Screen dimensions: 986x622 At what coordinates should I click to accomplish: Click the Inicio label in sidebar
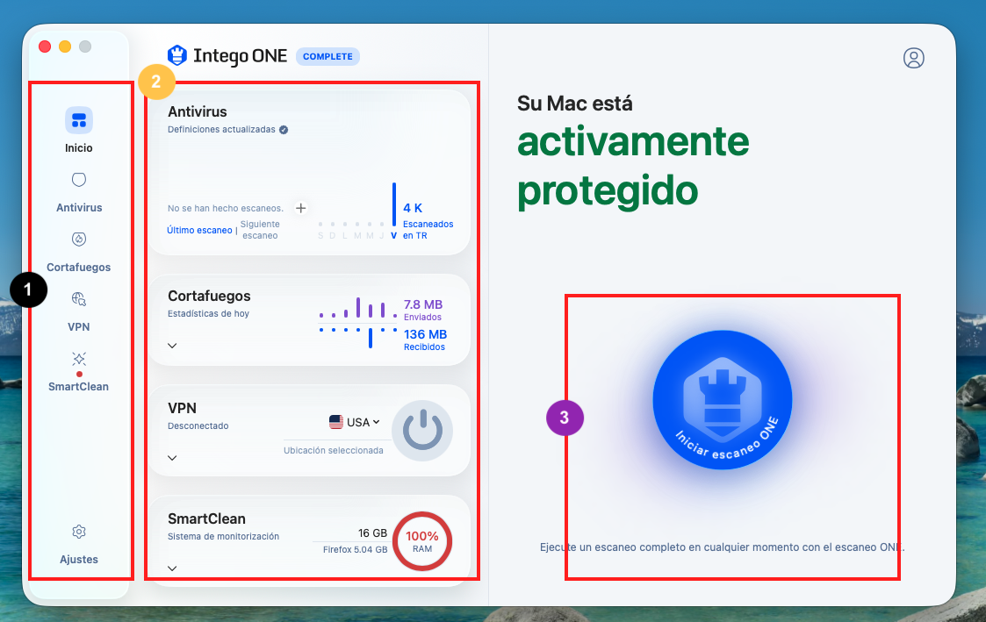coord(79,148)
